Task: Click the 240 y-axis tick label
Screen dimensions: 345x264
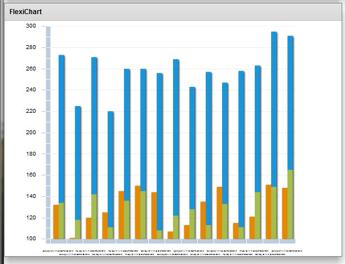Action: click(30, 90)
